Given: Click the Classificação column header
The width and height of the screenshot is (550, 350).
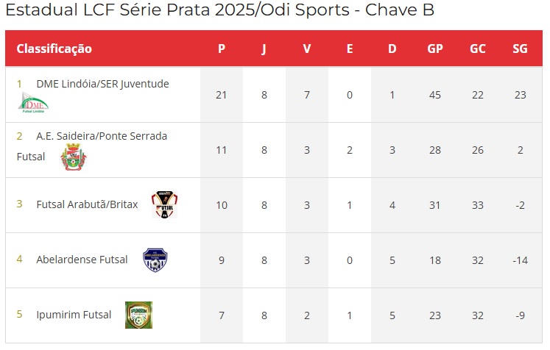Looking at the screenshot, I should (54, 49).
